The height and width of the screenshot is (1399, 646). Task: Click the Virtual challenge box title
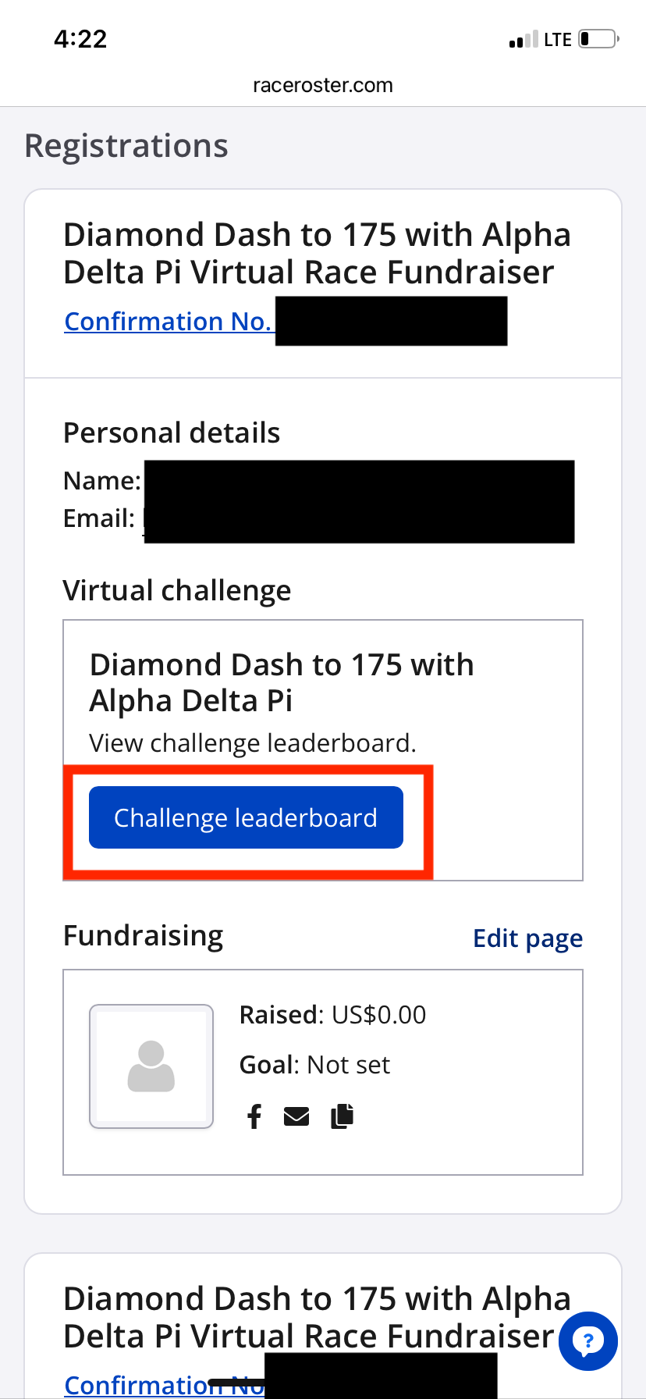coord(282,682)
